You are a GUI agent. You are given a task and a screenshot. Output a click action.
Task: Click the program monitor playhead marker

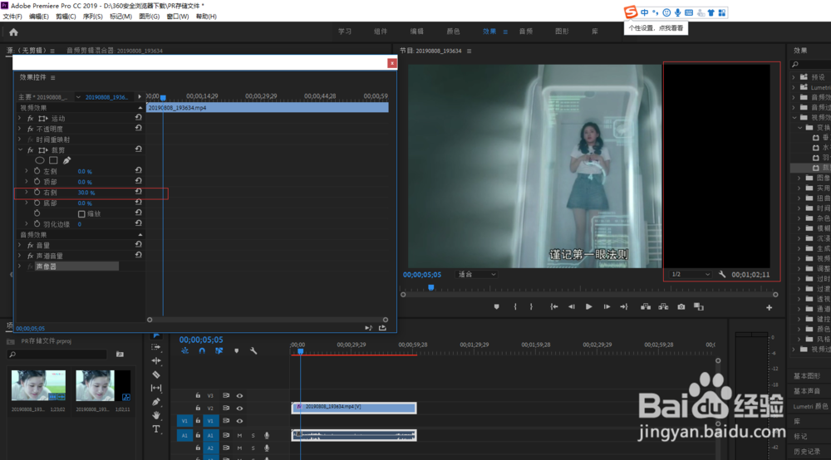click(430, 287)
